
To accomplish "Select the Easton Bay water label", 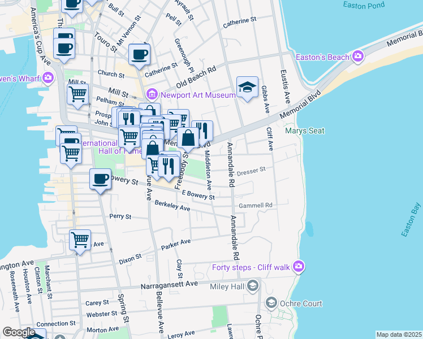I will [x=411, y=220].
